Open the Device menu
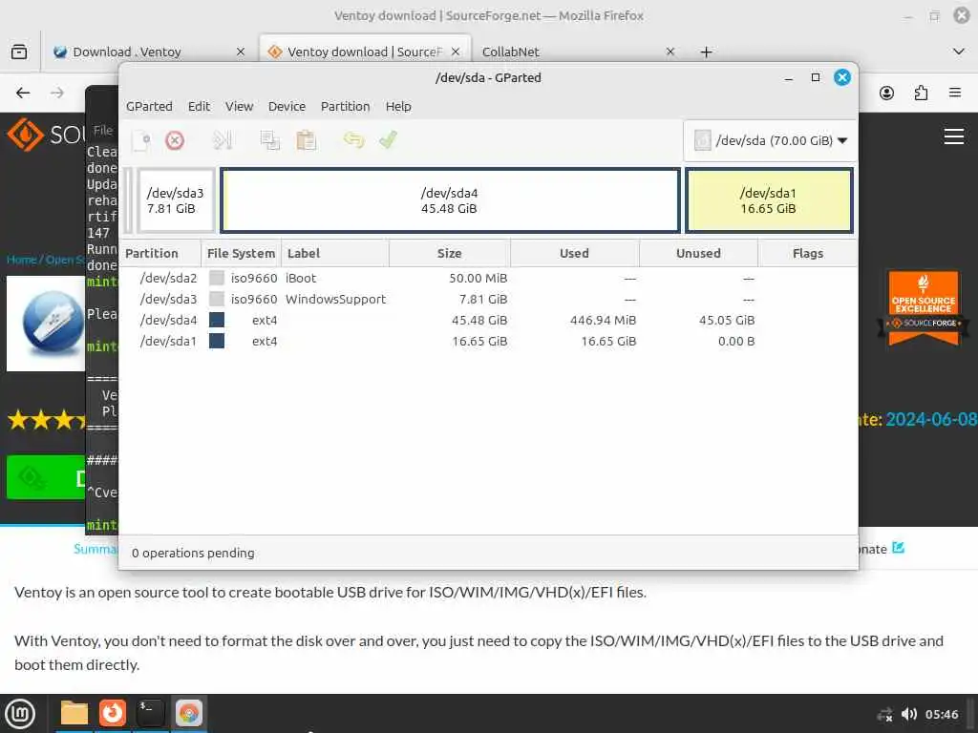The image size is (978, 733). (x=287, y=107)
